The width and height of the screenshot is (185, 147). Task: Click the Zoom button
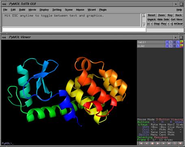click(x=161, y=15)
